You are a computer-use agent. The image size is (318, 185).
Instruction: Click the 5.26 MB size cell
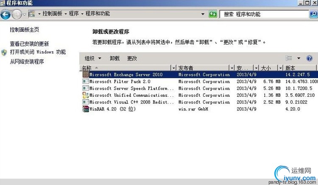tap(272, 88)
